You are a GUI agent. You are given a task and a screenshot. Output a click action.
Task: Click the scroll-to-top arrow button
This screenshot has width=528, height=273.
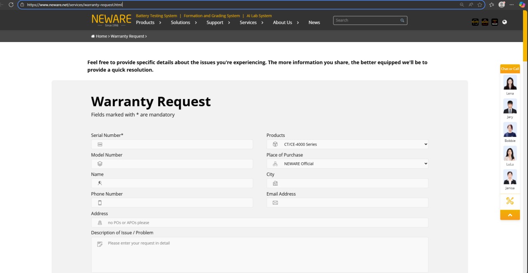click(510, 215)
